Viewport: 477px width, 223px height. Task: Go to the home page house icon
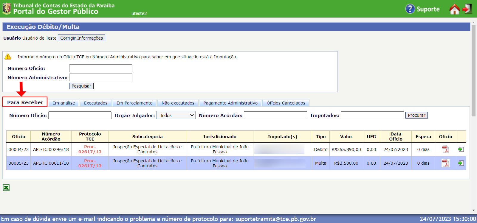[454, 9]
